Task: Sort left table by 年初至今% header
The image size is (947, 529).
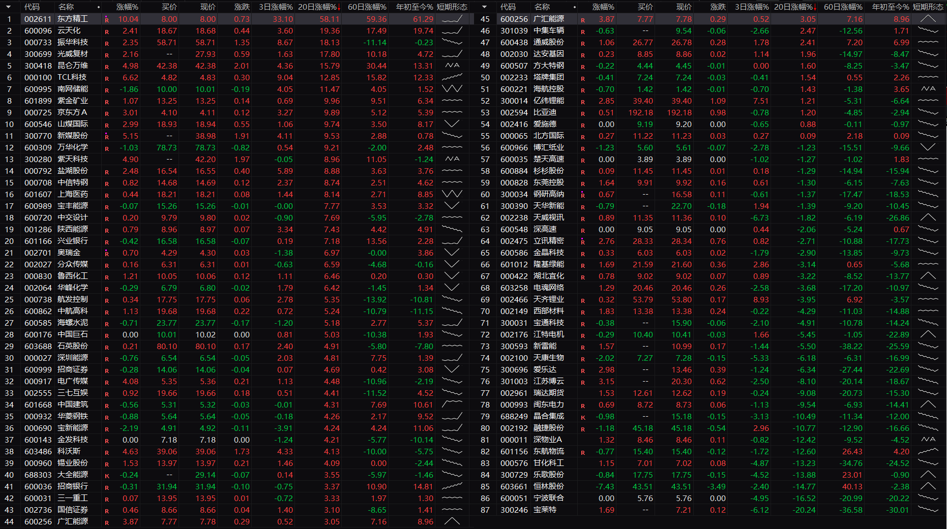Action: click(x=415, y=7)
